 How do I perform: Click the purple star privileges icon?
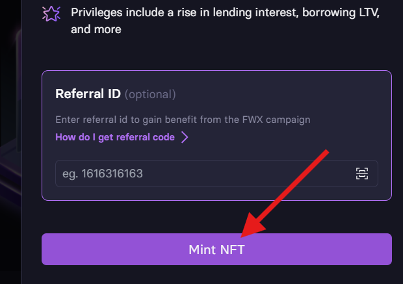[x=51, y=14]
